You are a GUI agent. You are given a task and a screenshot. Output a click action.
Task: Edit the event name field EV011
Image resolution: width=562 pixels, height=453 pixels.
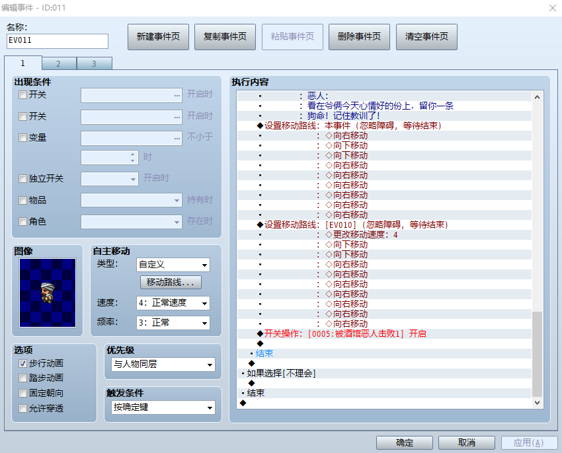tap(58, 41)
